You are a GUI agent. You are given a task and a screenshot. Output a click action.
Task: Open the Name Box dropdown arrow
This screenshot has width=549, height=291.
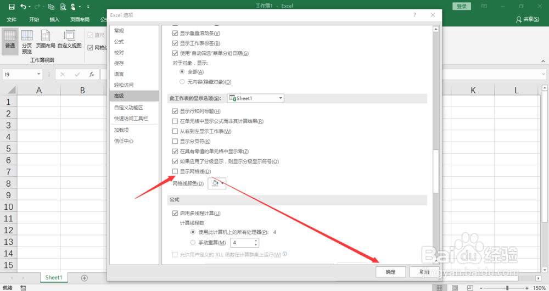click(x=38, y=74)
